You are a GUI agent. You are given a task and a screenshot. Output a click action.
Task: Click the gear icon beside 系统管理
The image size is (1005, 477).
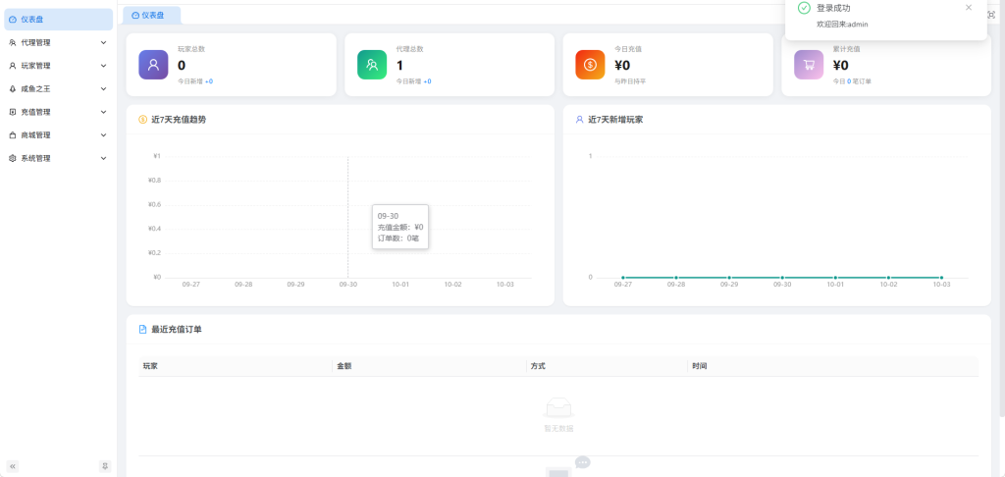(13, 158)
